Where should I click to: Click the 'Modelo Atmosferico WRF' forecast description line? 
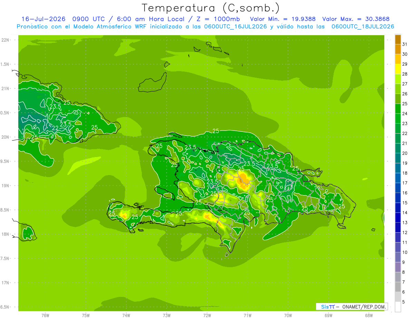pos(205,27)
